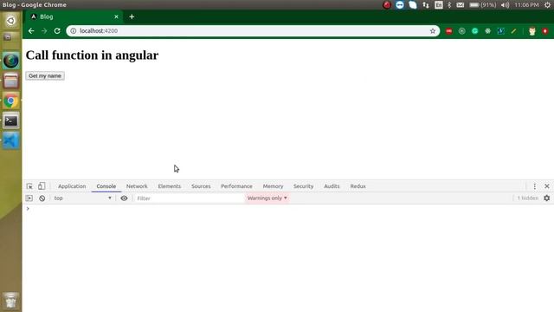Open the Chrome profile avatar
The image size is (554, 312).
532,31
